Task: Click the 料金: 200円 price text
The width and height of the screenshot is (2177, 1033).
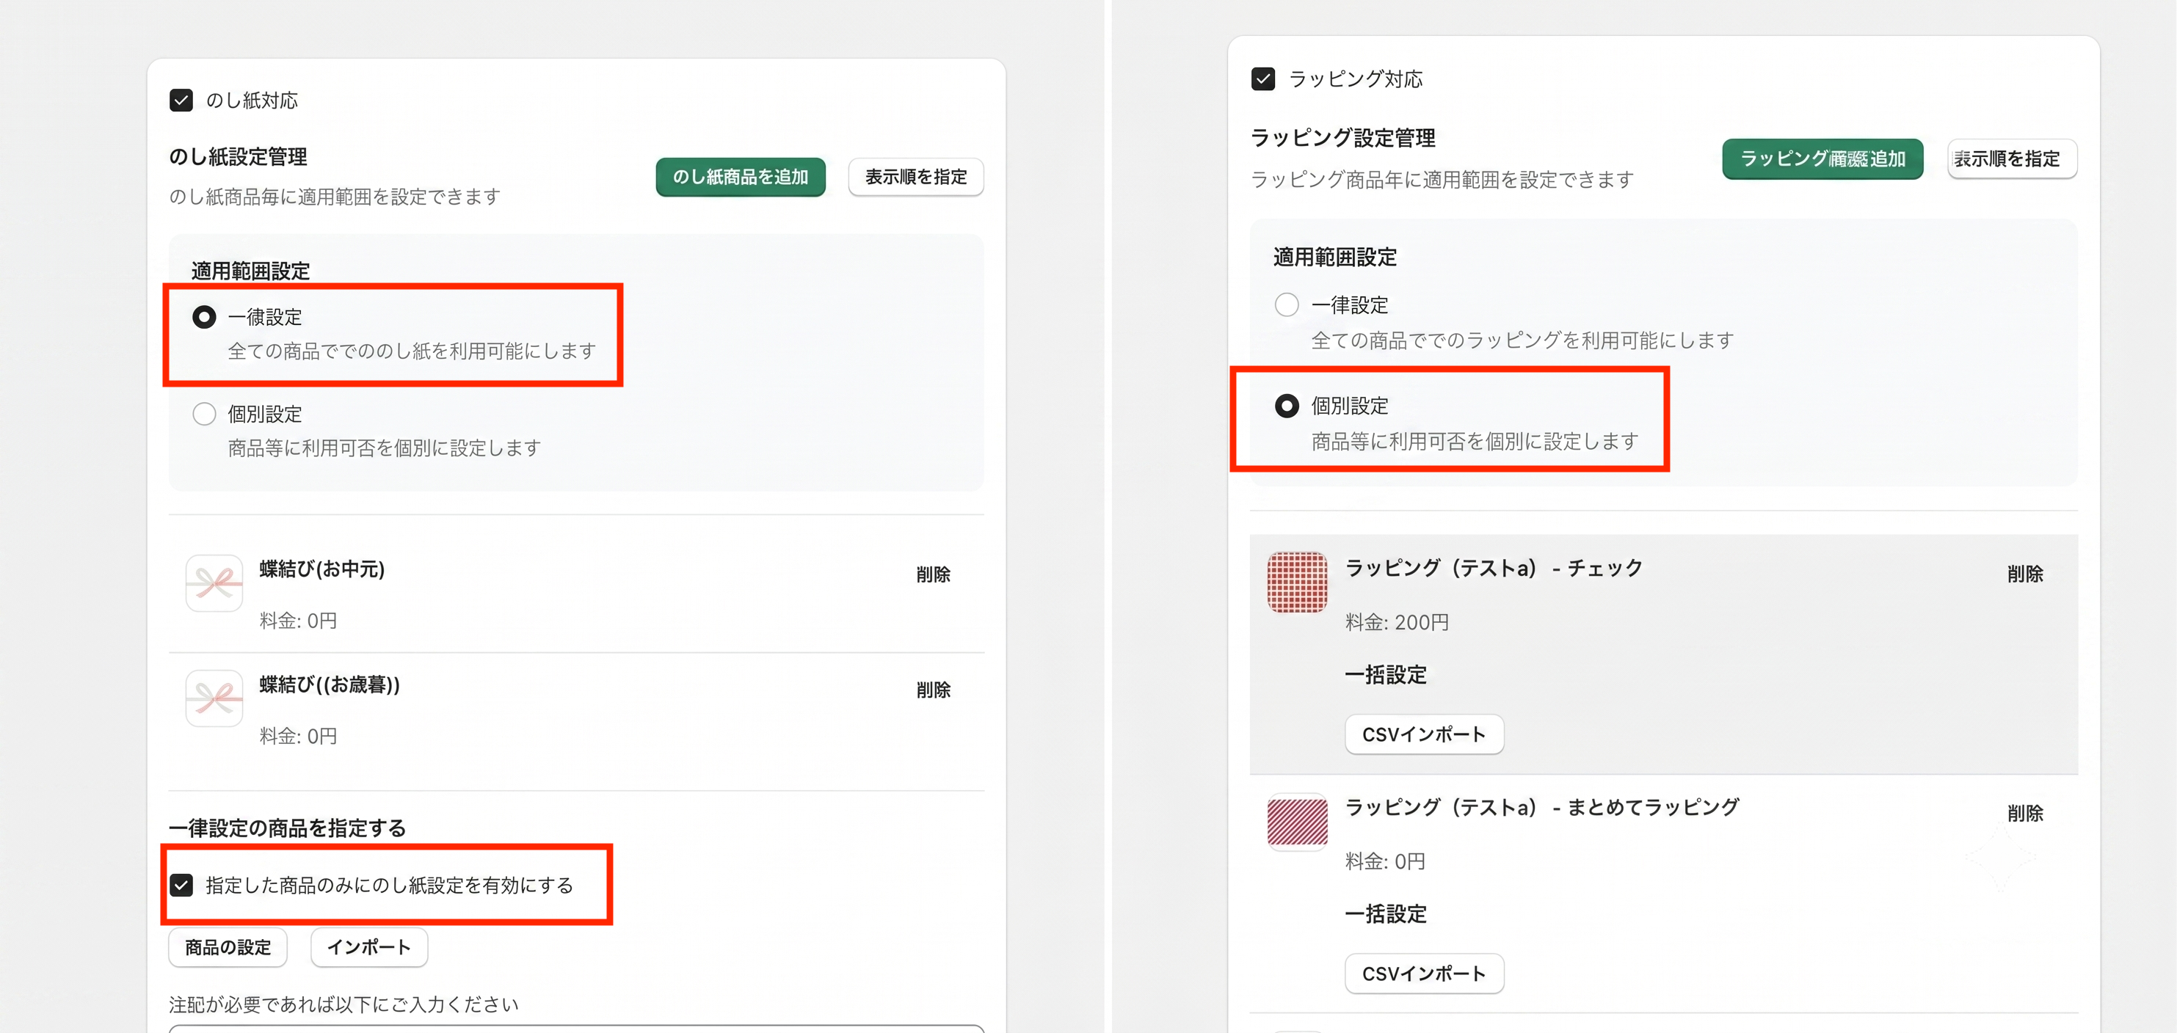Action: click(1397, 622)
